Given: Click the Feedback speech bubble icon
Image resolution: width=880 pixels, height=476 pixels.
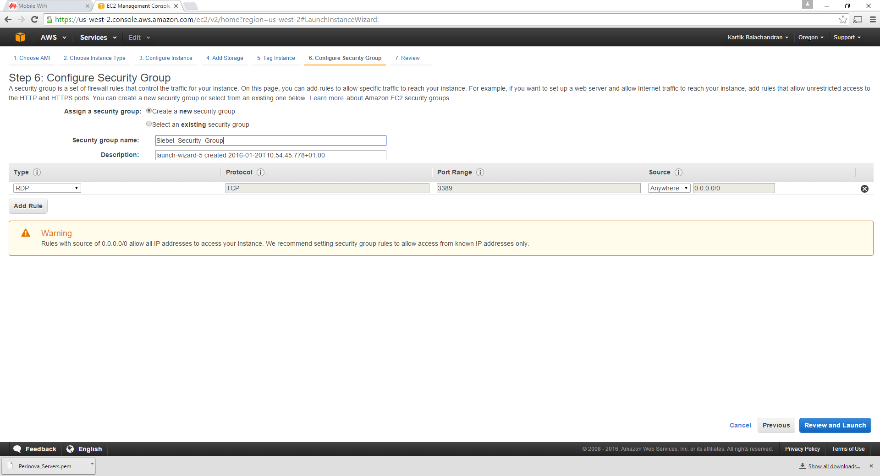Looking at the screenshot, I should click(17, 449).
